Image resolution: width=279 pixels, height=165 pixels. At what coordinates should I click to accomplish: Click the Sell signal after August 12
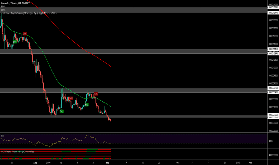71,98
